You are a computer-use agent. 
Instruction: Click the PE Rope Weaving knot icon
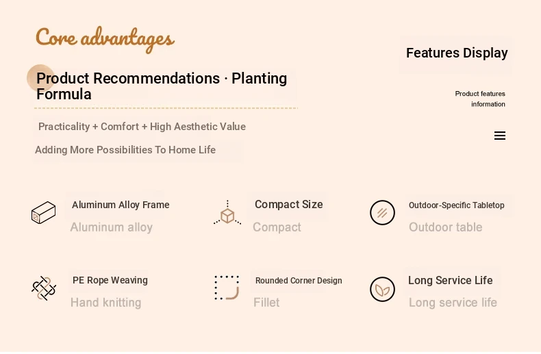(44, 288)
